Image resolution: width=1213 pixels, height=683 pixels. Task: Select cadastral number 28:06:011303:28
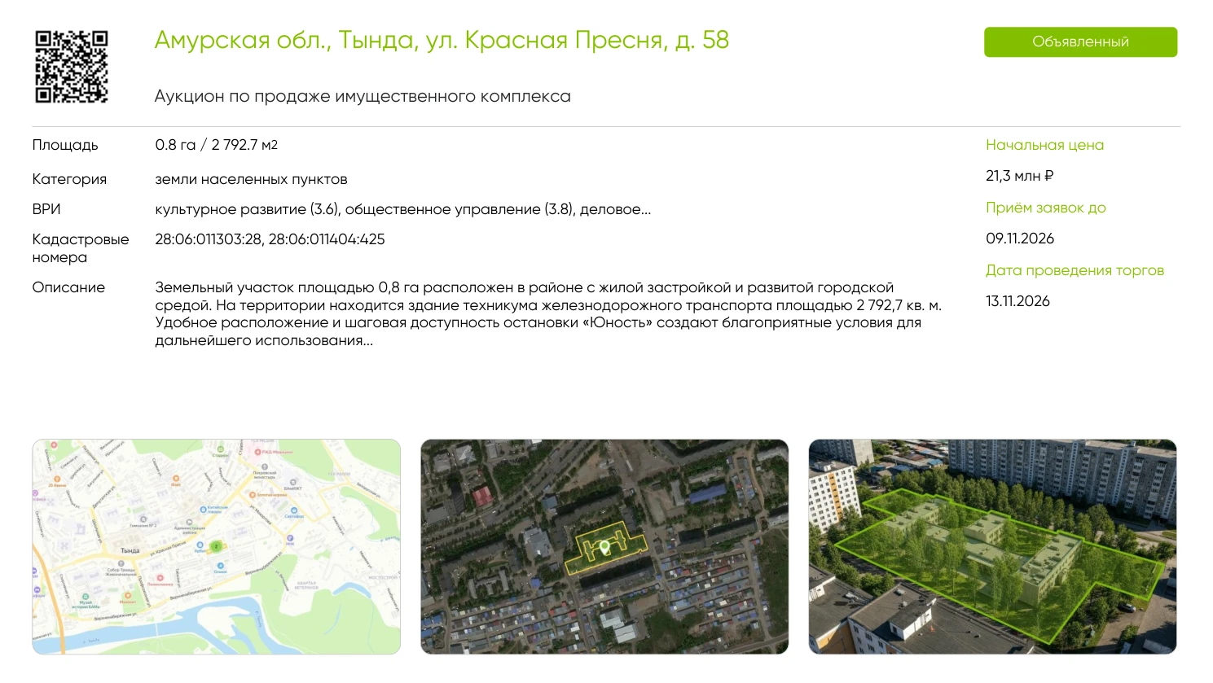pos(209,239)
